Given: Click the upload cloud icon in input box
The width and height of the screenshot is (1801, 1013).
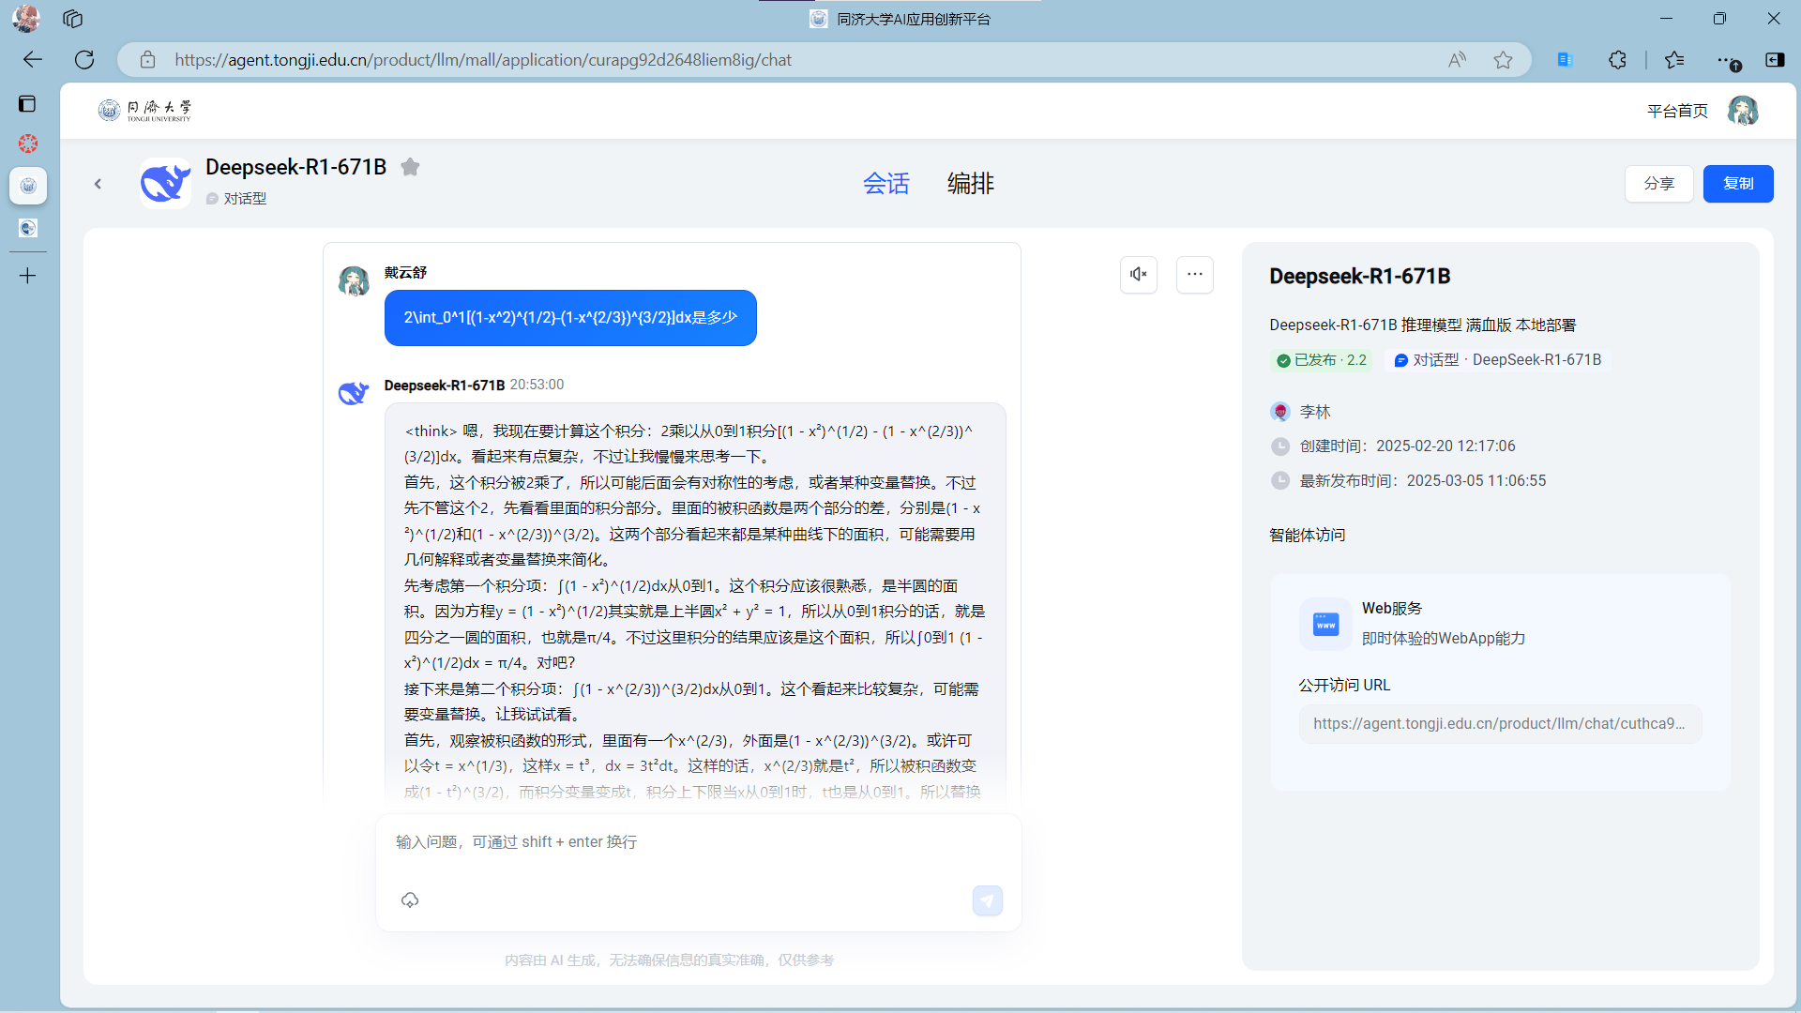Looking at the screenshot, I should tap(410, 900).
